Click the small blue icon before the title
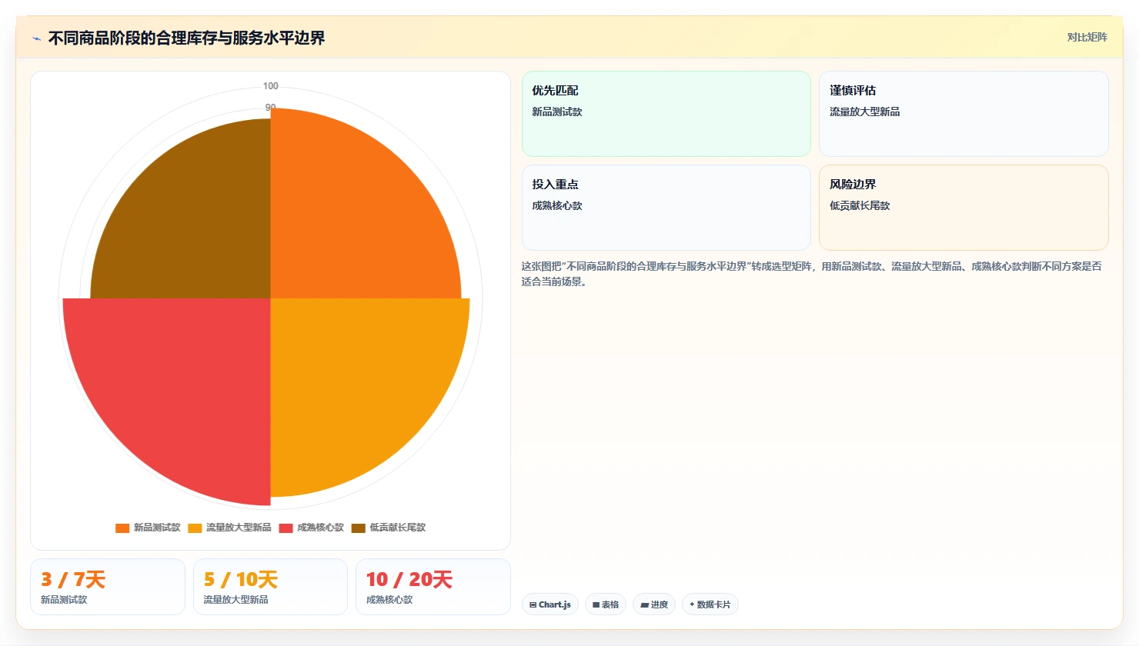The image size is (1139, 646). pyautogui.click(x=37, y=38)
